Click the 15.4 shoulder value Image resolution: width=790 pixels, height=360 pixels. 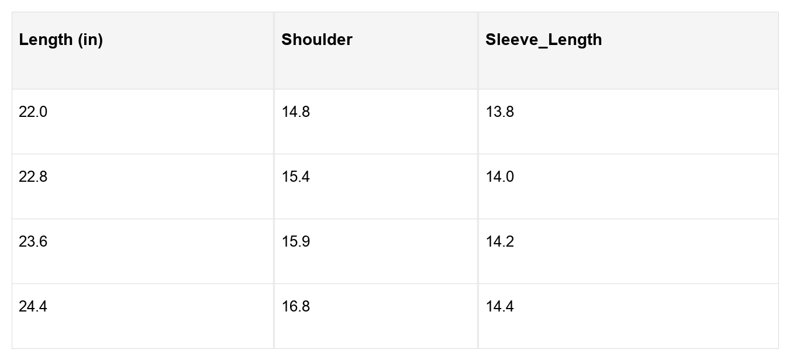pos(296,177)
